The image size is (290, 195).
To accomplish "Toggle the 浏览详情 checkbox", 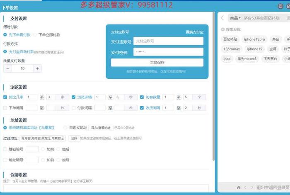I will tap(74, 97).
